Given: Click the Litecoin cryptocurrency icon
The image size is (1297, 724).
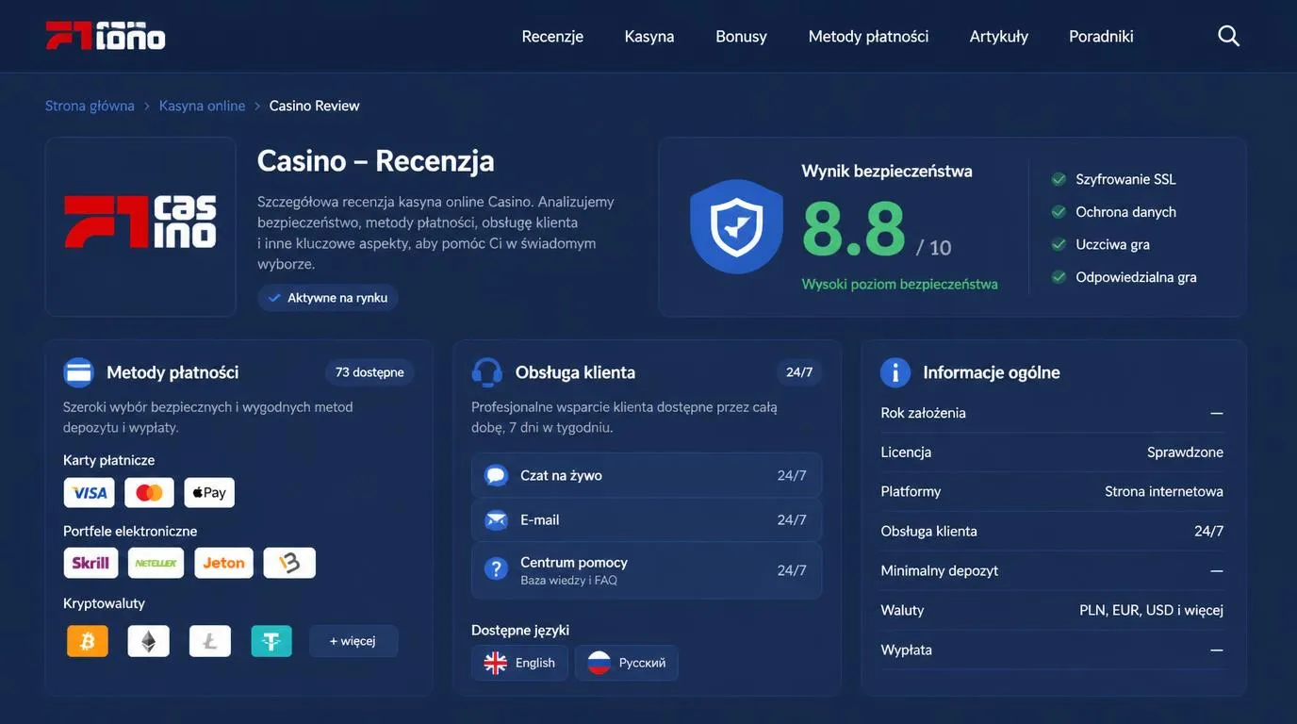Looking at the screenshot, I should coord(210,641).
